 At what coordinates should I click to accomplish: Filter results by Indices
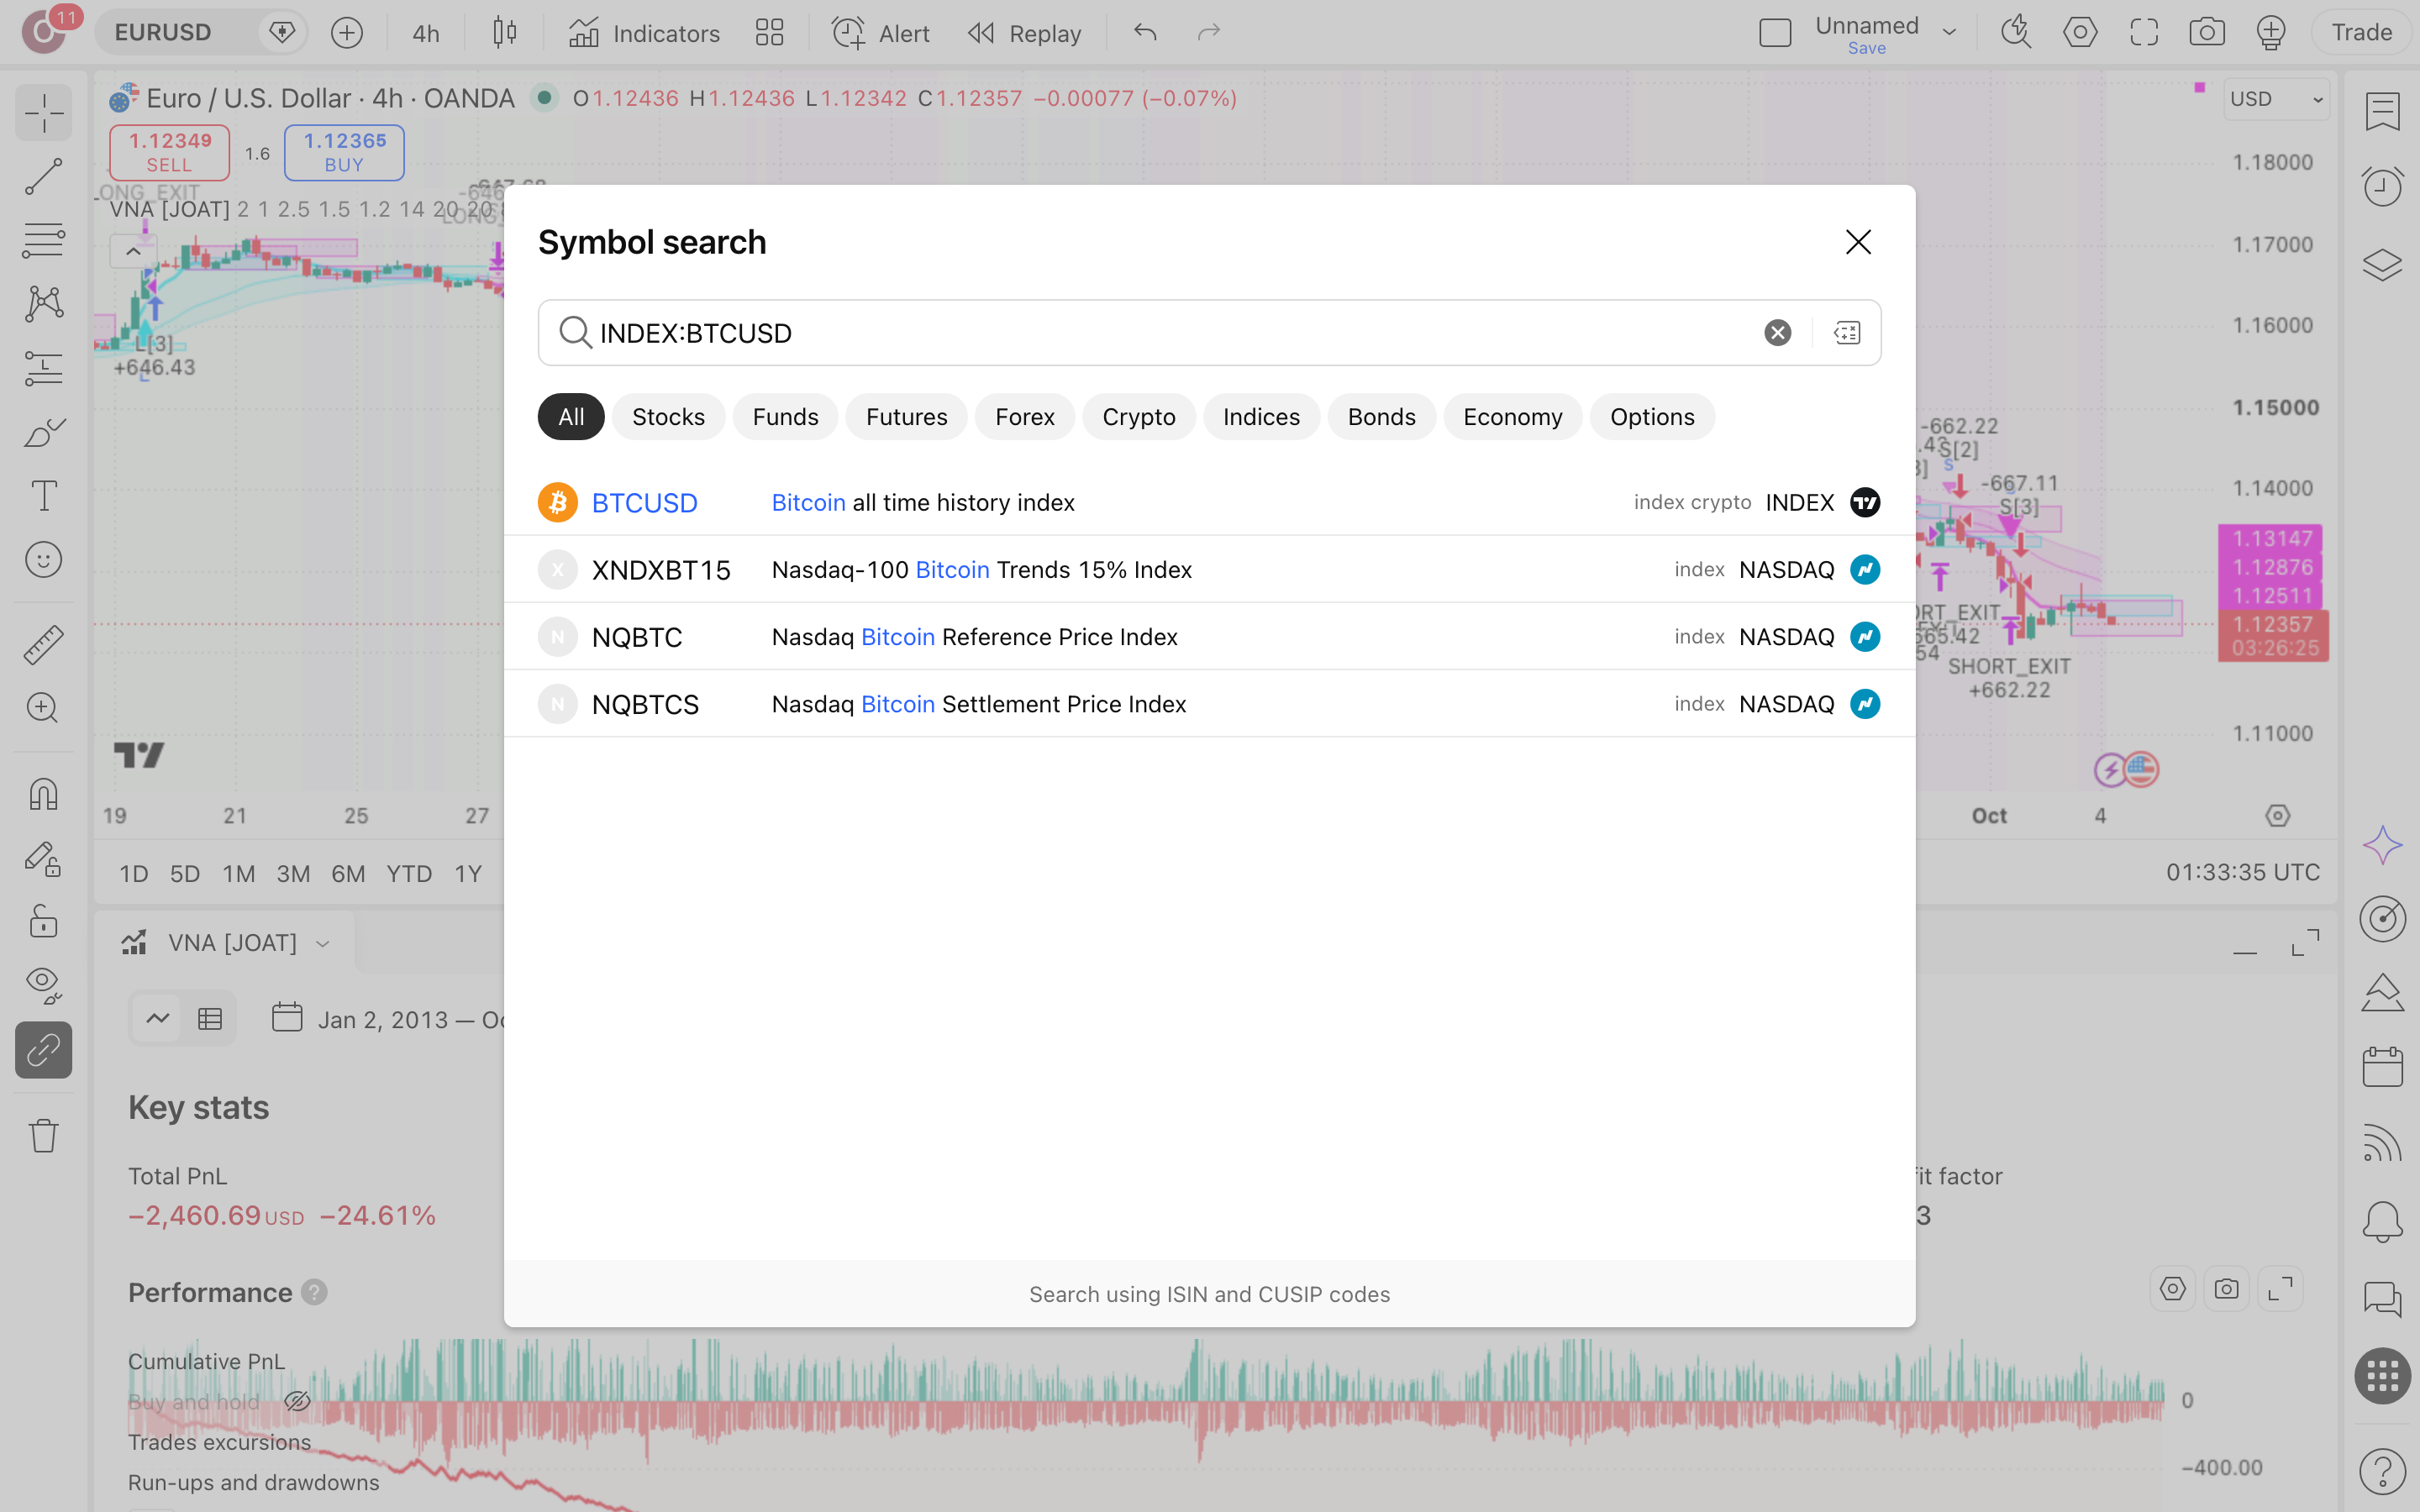(1261, 417)
